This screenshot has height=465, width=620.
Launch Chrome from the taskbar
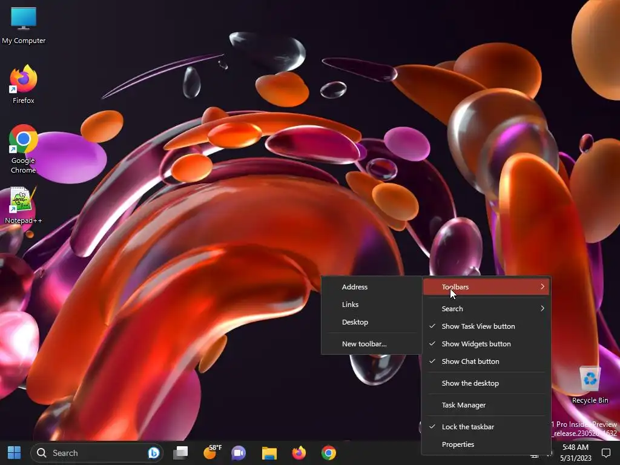click(x=329, y=453)
